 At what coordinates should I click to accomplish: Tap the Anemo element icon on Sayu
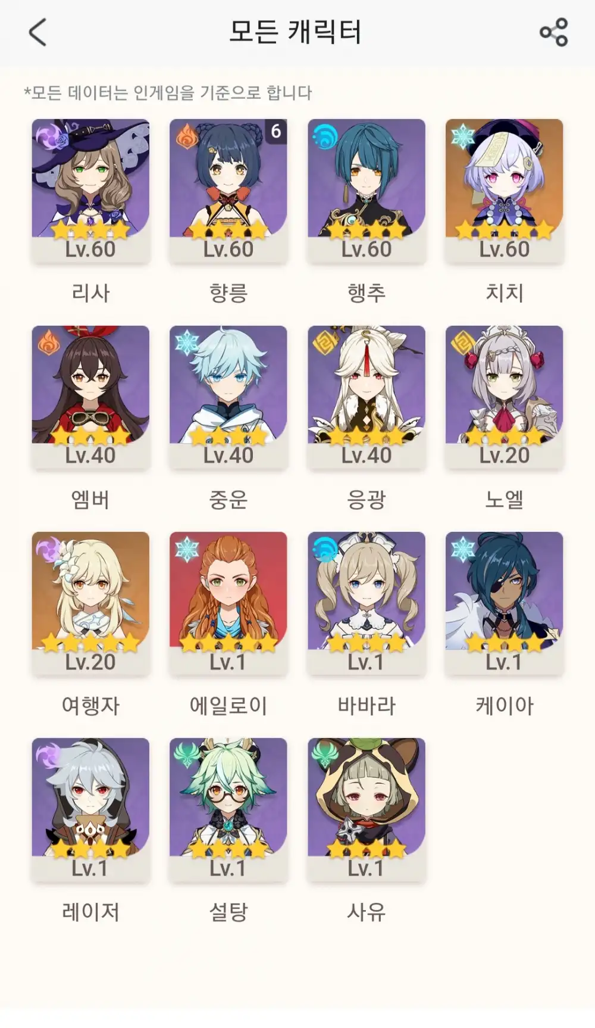pos(325,755)
